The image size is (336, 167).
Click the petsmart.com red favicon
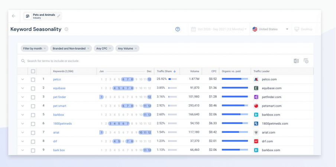(256, 106)
